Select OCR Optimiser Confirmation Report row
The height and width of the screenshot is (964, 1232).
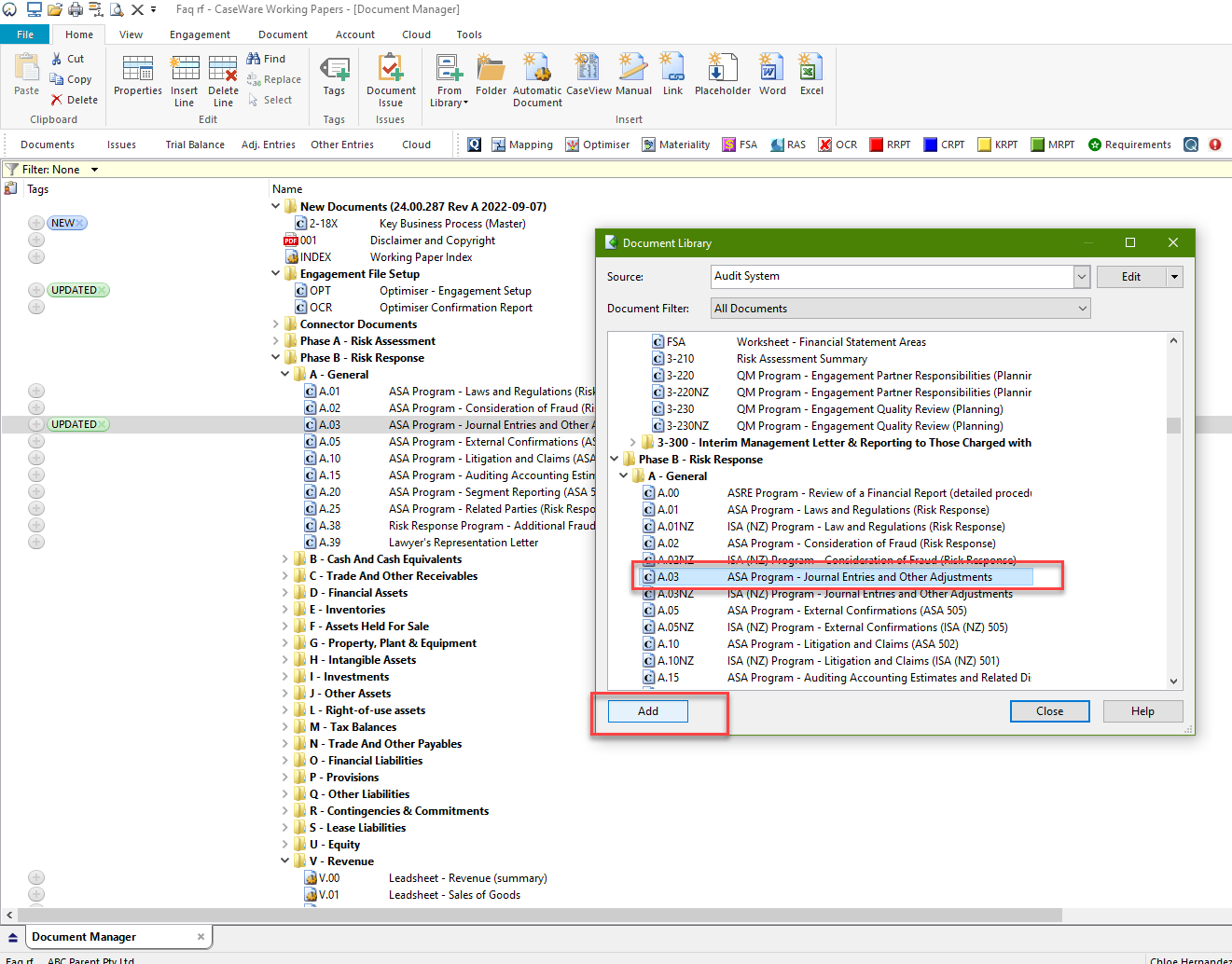[414, 308]
